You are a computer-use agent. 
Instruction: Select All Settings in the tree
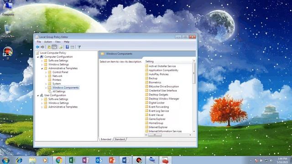[59, 92]
